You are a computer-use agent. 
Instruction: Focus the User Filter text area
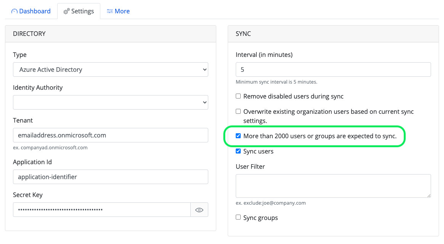(x=333, y=186)
